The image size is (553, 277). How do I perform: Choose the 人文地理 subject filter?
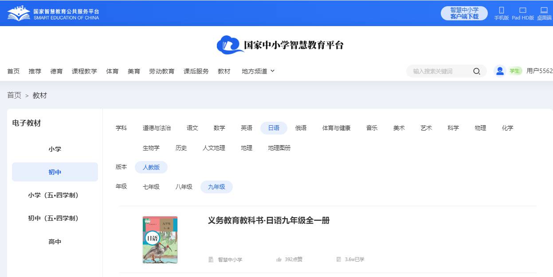coord(214,148)
